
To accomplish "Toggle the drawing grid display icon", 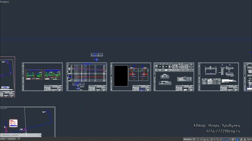I will 194,139.
